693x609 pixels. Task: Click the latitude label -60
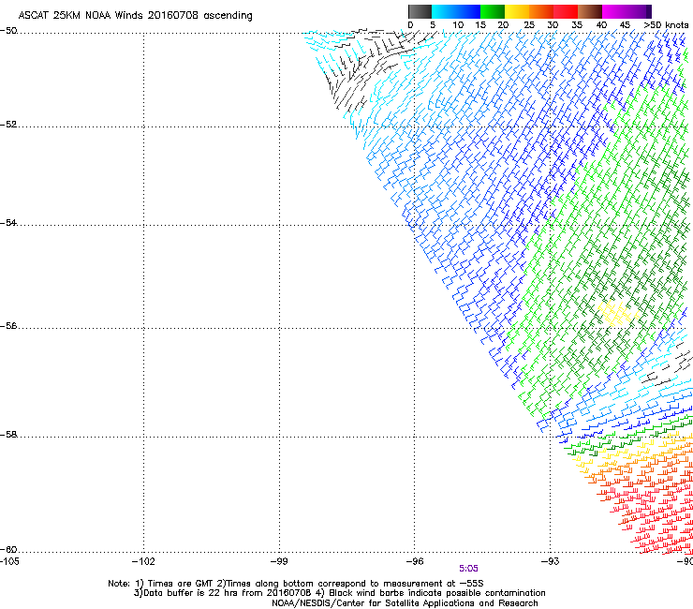(8, 550)
